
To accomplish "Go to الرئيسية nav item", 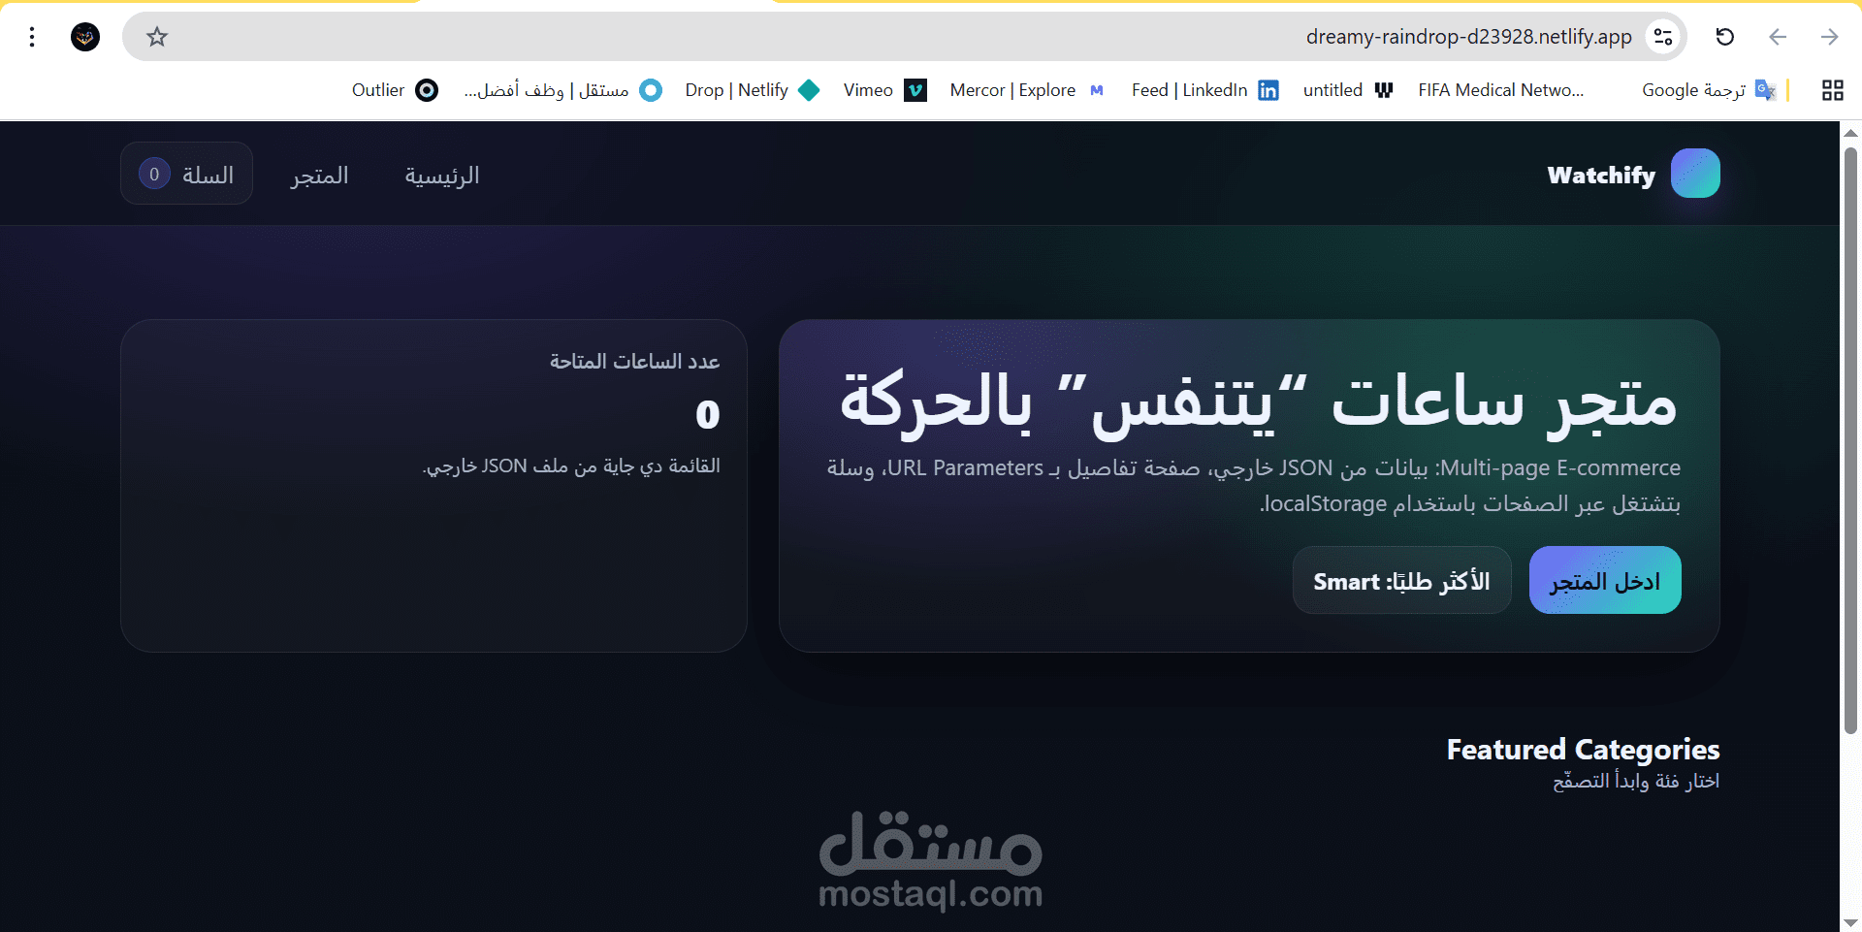I will click(x=442, y=176).
